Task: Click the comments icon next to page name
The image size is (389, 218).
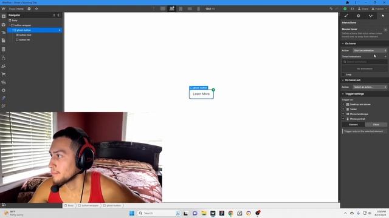Action: point(29,8)
